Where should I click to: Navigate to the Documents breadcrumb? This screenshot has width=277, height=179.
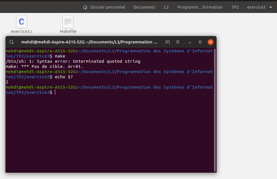[x=144, y=7]
